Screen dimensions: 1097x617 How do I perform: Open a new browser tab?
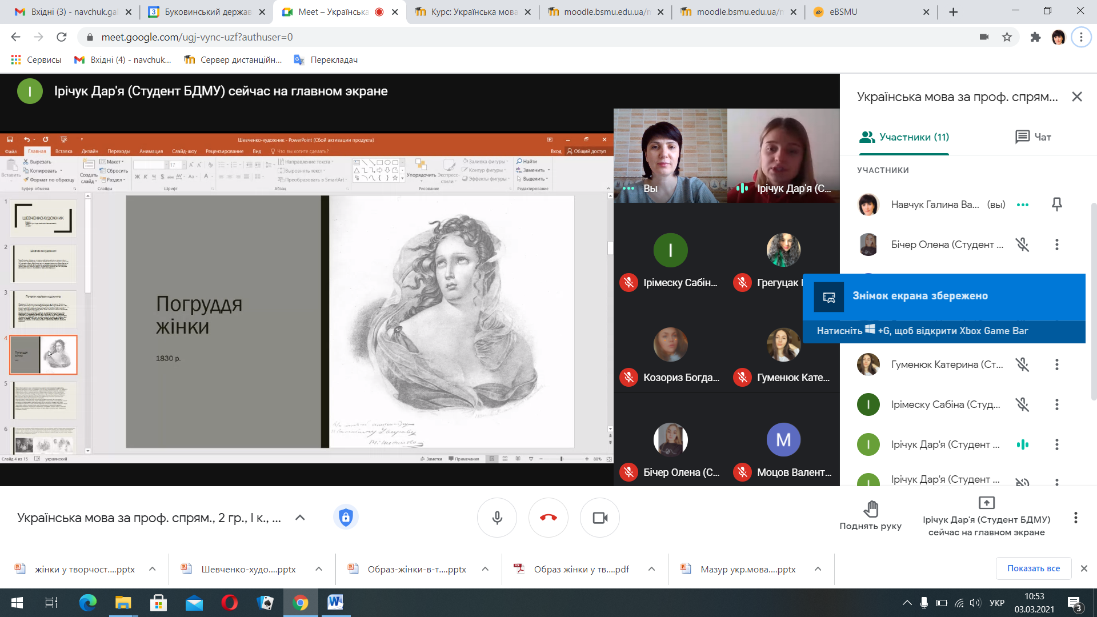[953, 11]
